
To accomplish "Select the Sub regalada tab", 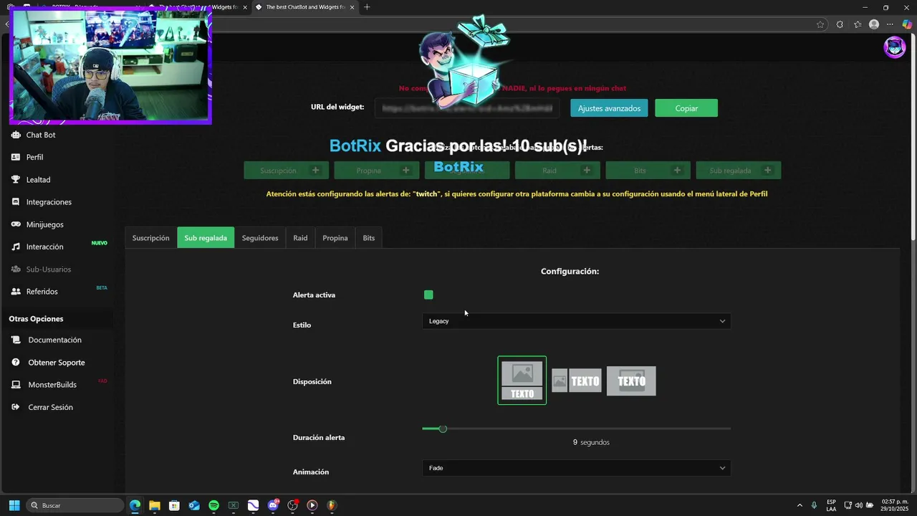I will [x=206, y=238].
